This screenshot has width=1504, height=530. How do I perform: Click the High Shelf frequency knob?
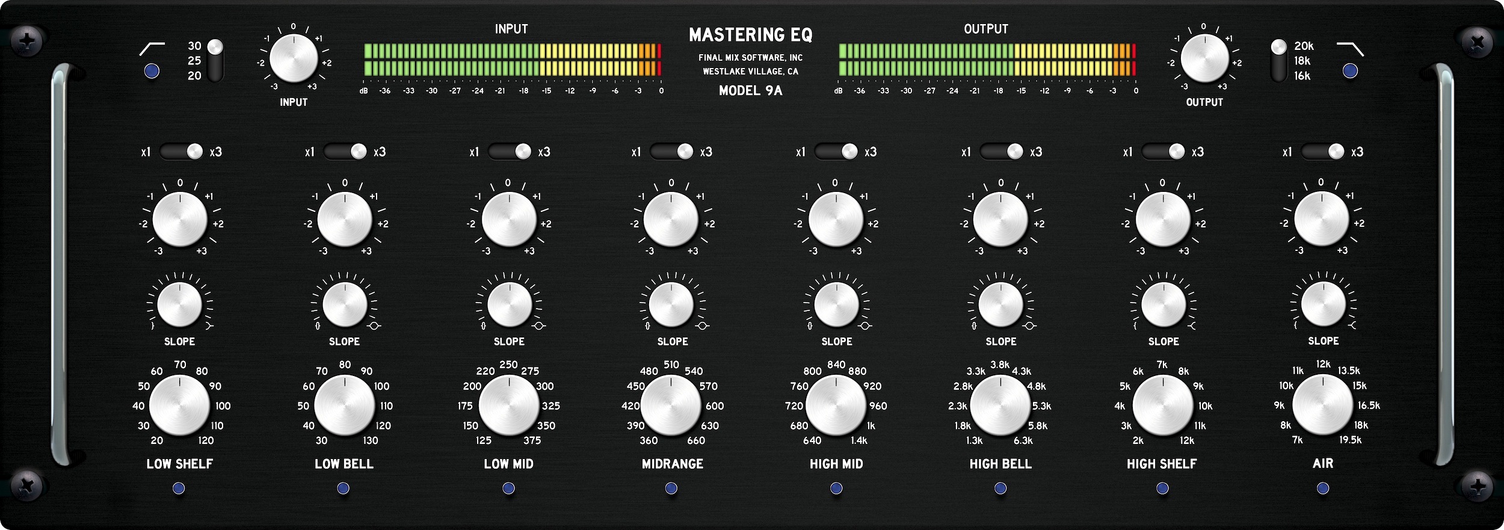coord(1162,405)
